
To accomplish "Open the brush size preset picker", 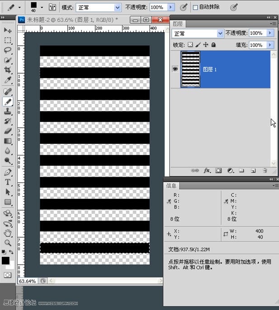I will pos(42,8).
